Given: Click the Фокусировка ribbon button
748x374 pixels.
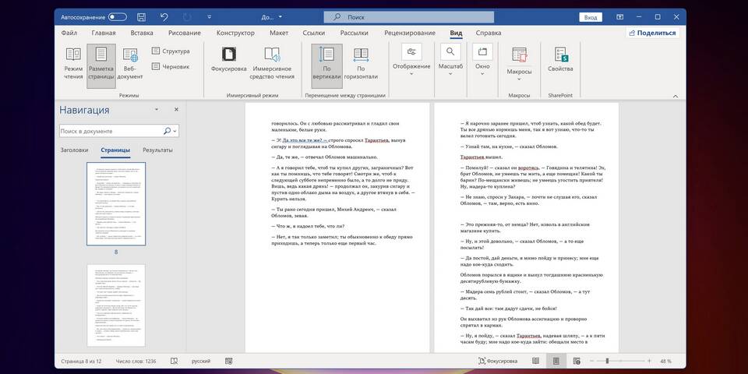Looking at the screenshot, I should (229, 62).
